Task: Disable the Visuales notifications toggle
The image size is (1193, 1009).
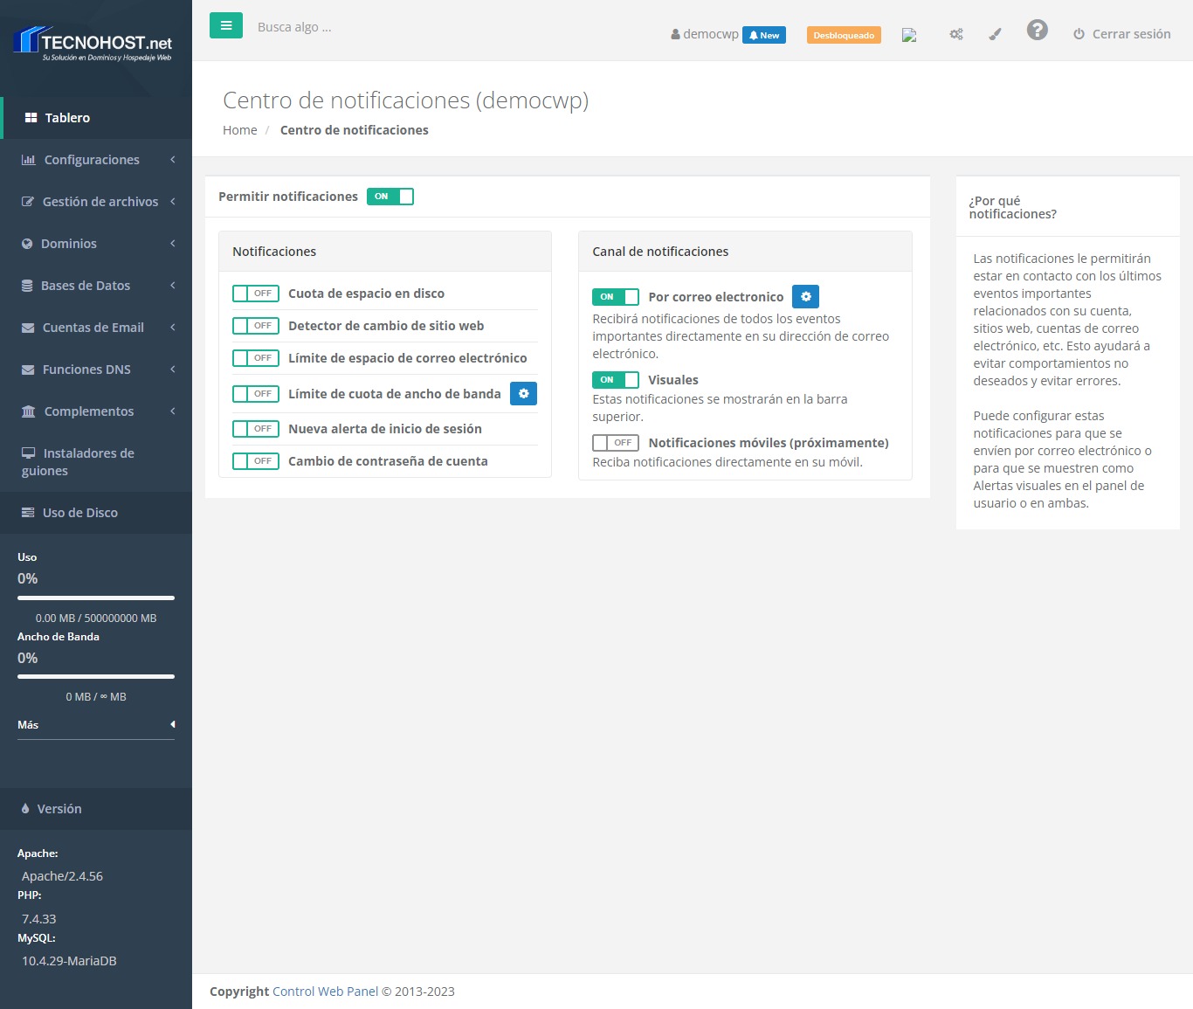Action: click(x=615, y=380)
